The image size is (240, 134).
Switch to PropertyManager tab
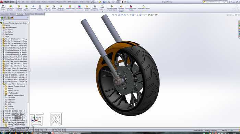5,18
